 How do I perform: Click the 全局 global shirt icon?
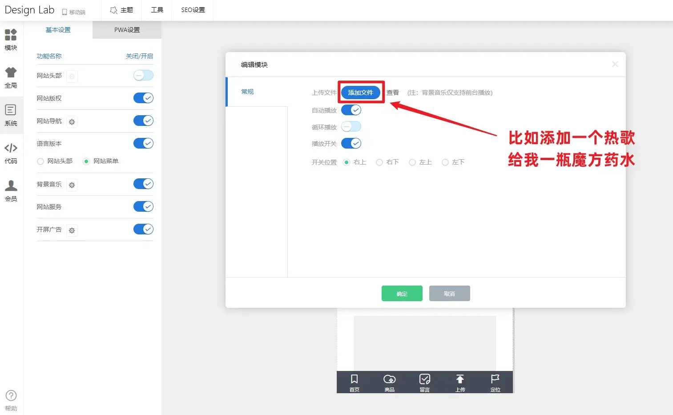tap(11, 73)
